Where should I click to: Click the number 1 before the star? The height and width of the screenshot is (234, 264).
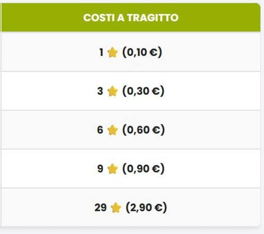coord(101,52)
